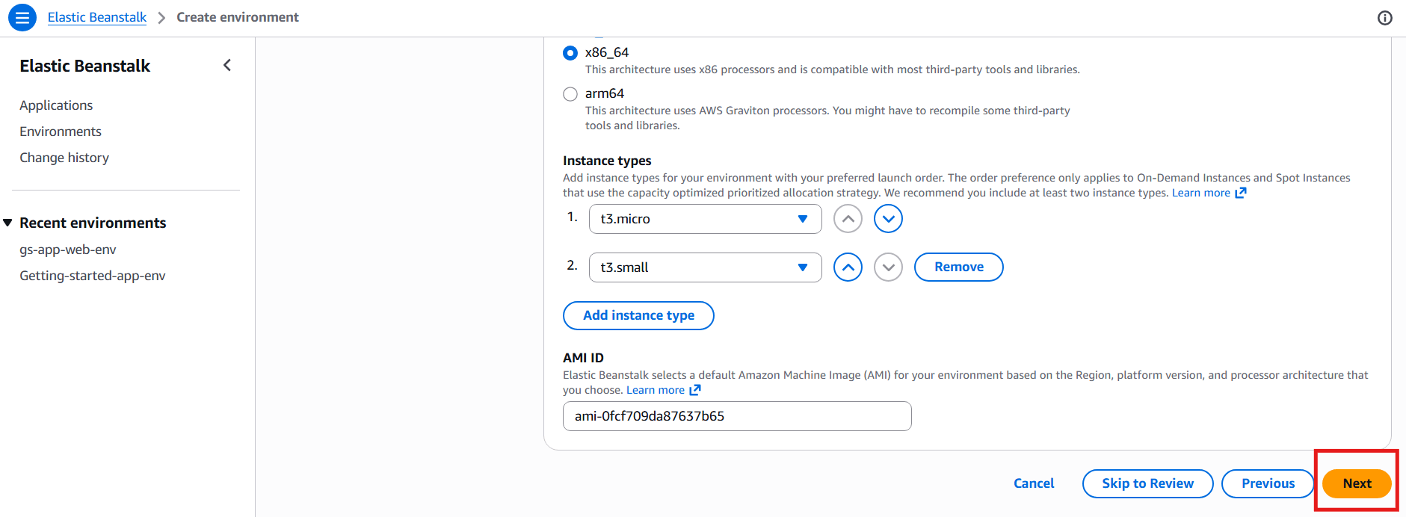
Task: Click the Add instance type button
Action: click(x=638, y=315)
